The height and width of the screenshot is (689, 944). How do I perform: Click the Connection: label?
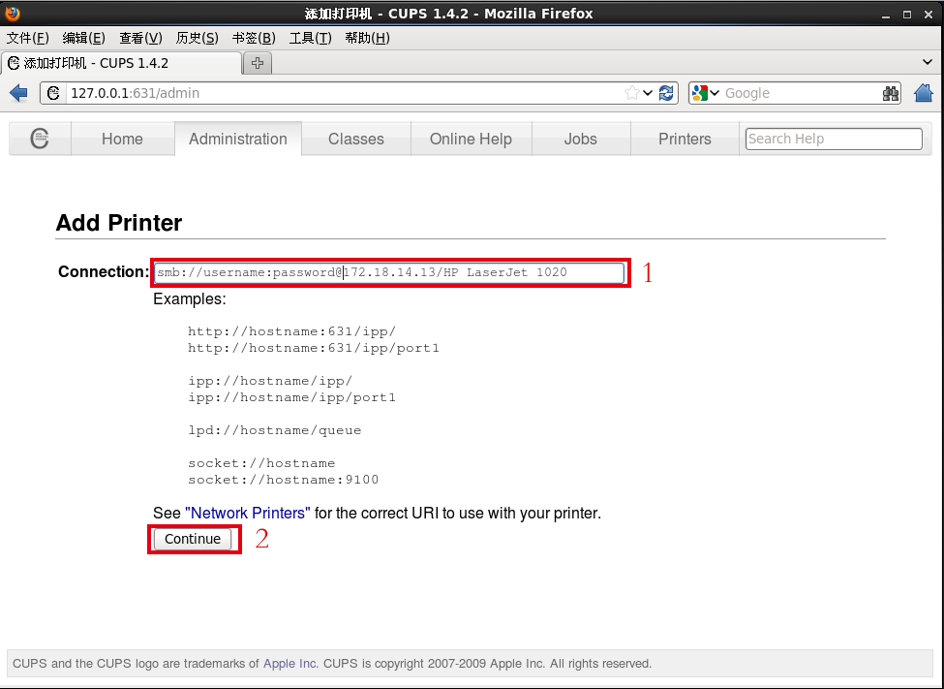click(104, 272)
